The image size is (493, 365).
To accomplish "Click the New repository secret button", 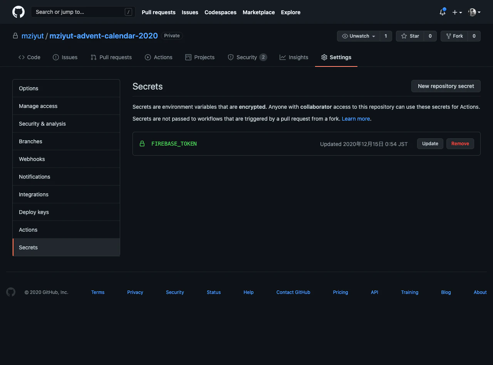I will (446, 86).
